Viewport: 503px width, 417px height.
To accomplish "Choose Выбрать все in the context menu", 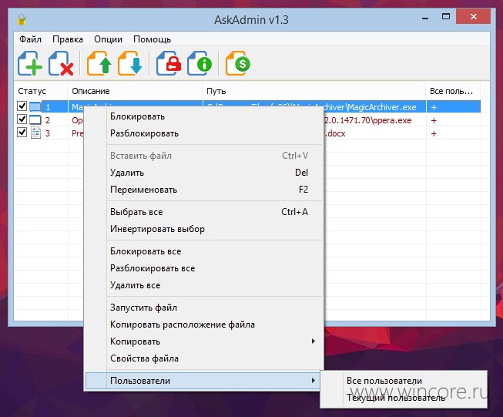I will point(204,212).
